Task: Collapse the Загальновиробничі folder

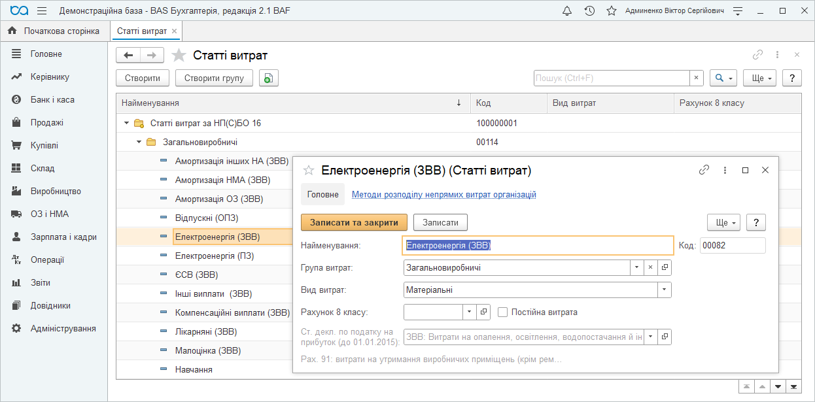Action: pyautogui.click(x=139, y=142)
